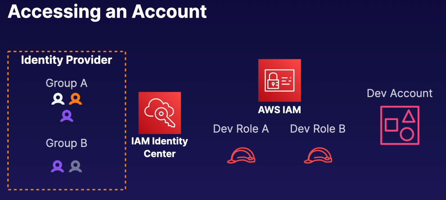Click the gray user icon in Group B
This screenshot has height=200, width=446.
[76, 166]
